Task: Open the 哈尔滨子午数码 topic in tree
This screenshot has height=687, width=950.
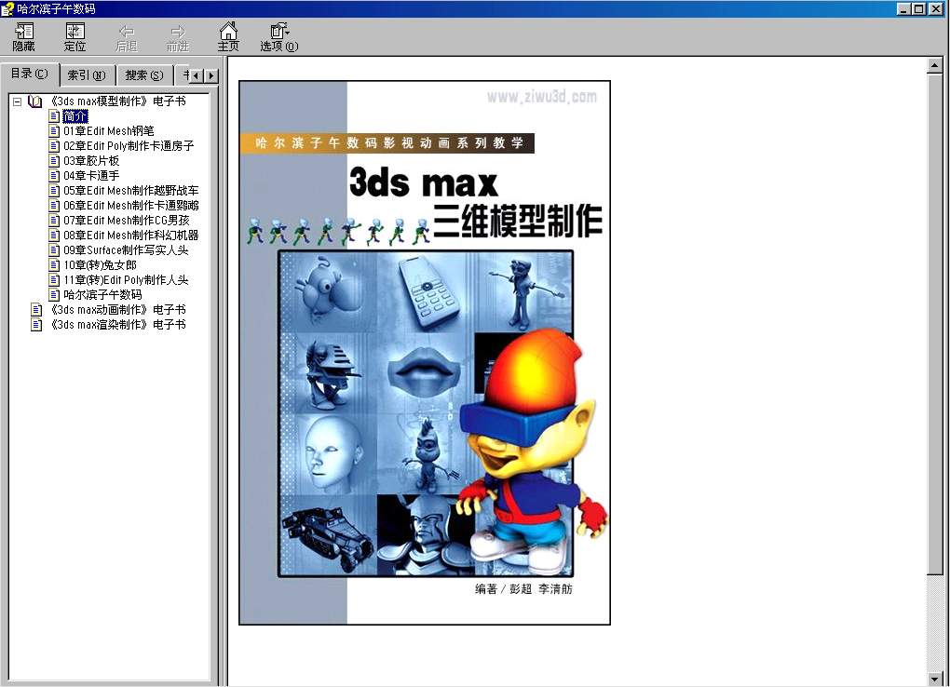Action: click(x=102, y=295)
